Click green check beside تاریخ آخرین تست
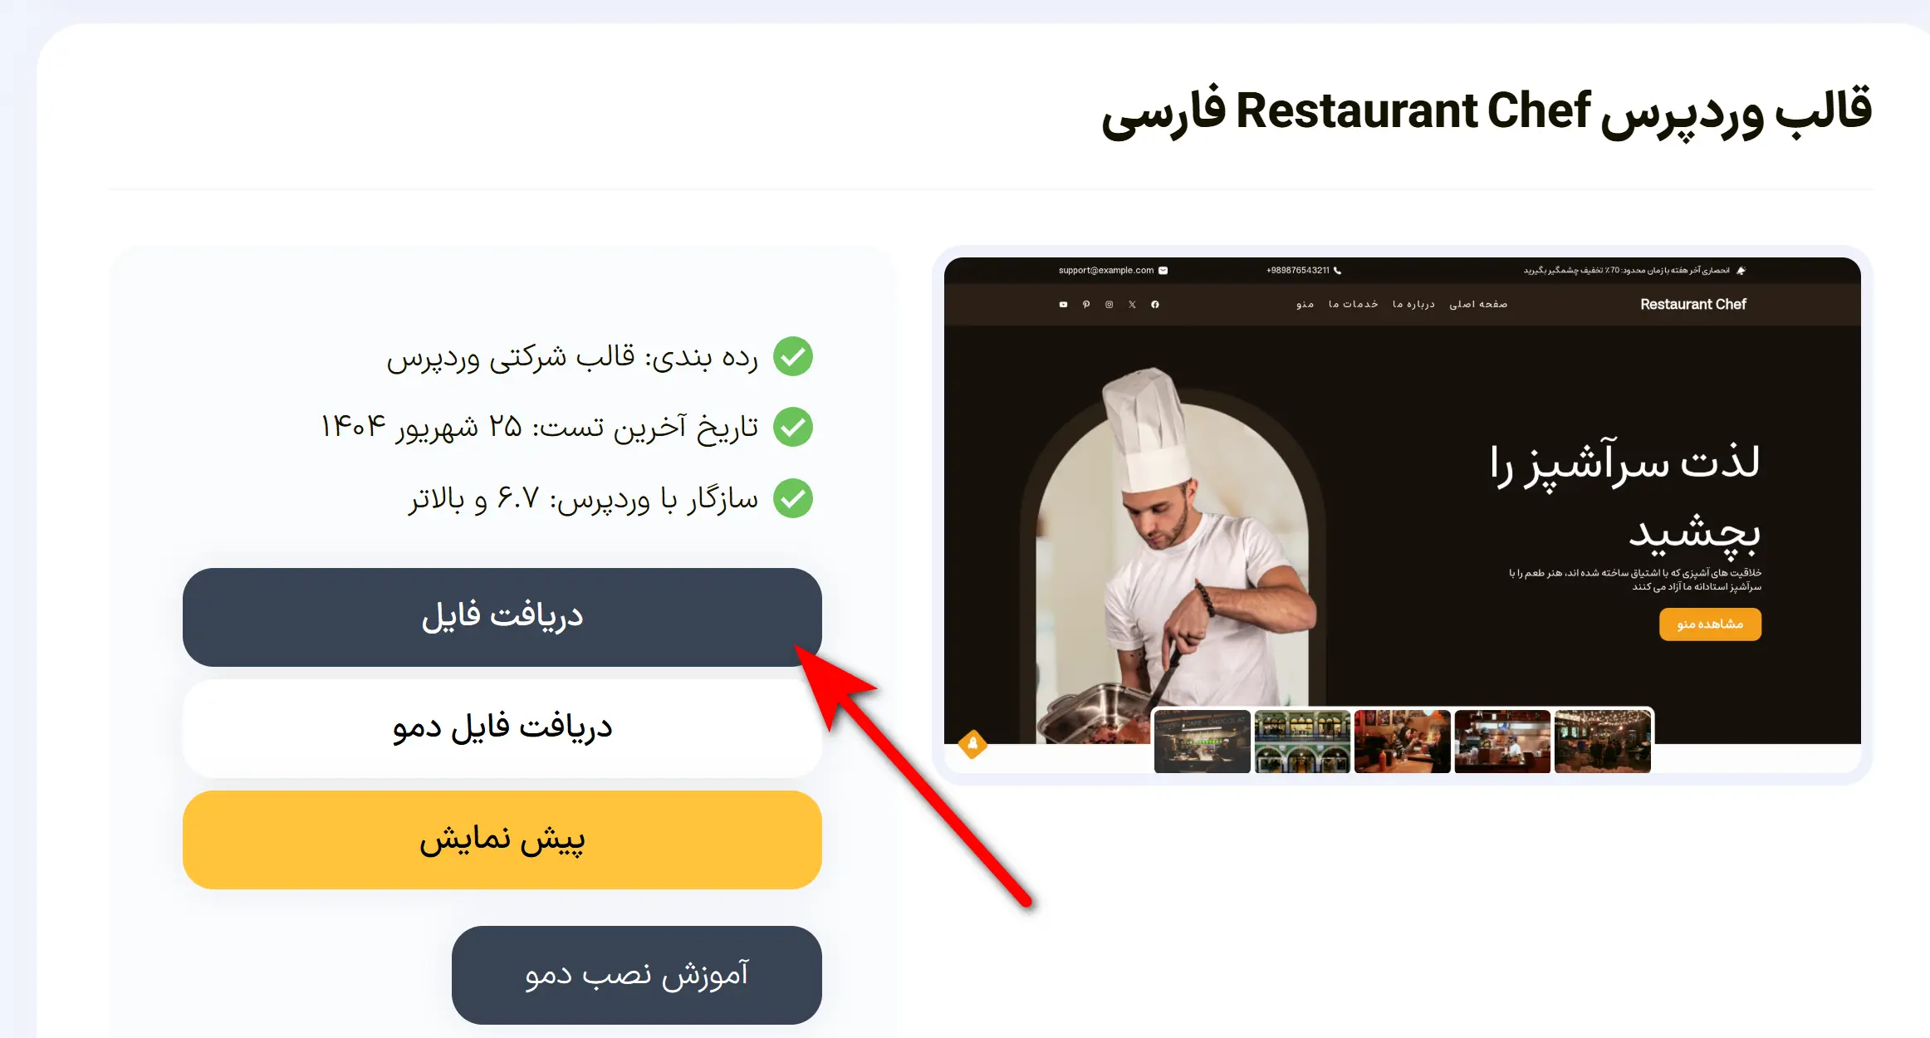This screenshot has width=1930, height=1038. tap(793, 427)
